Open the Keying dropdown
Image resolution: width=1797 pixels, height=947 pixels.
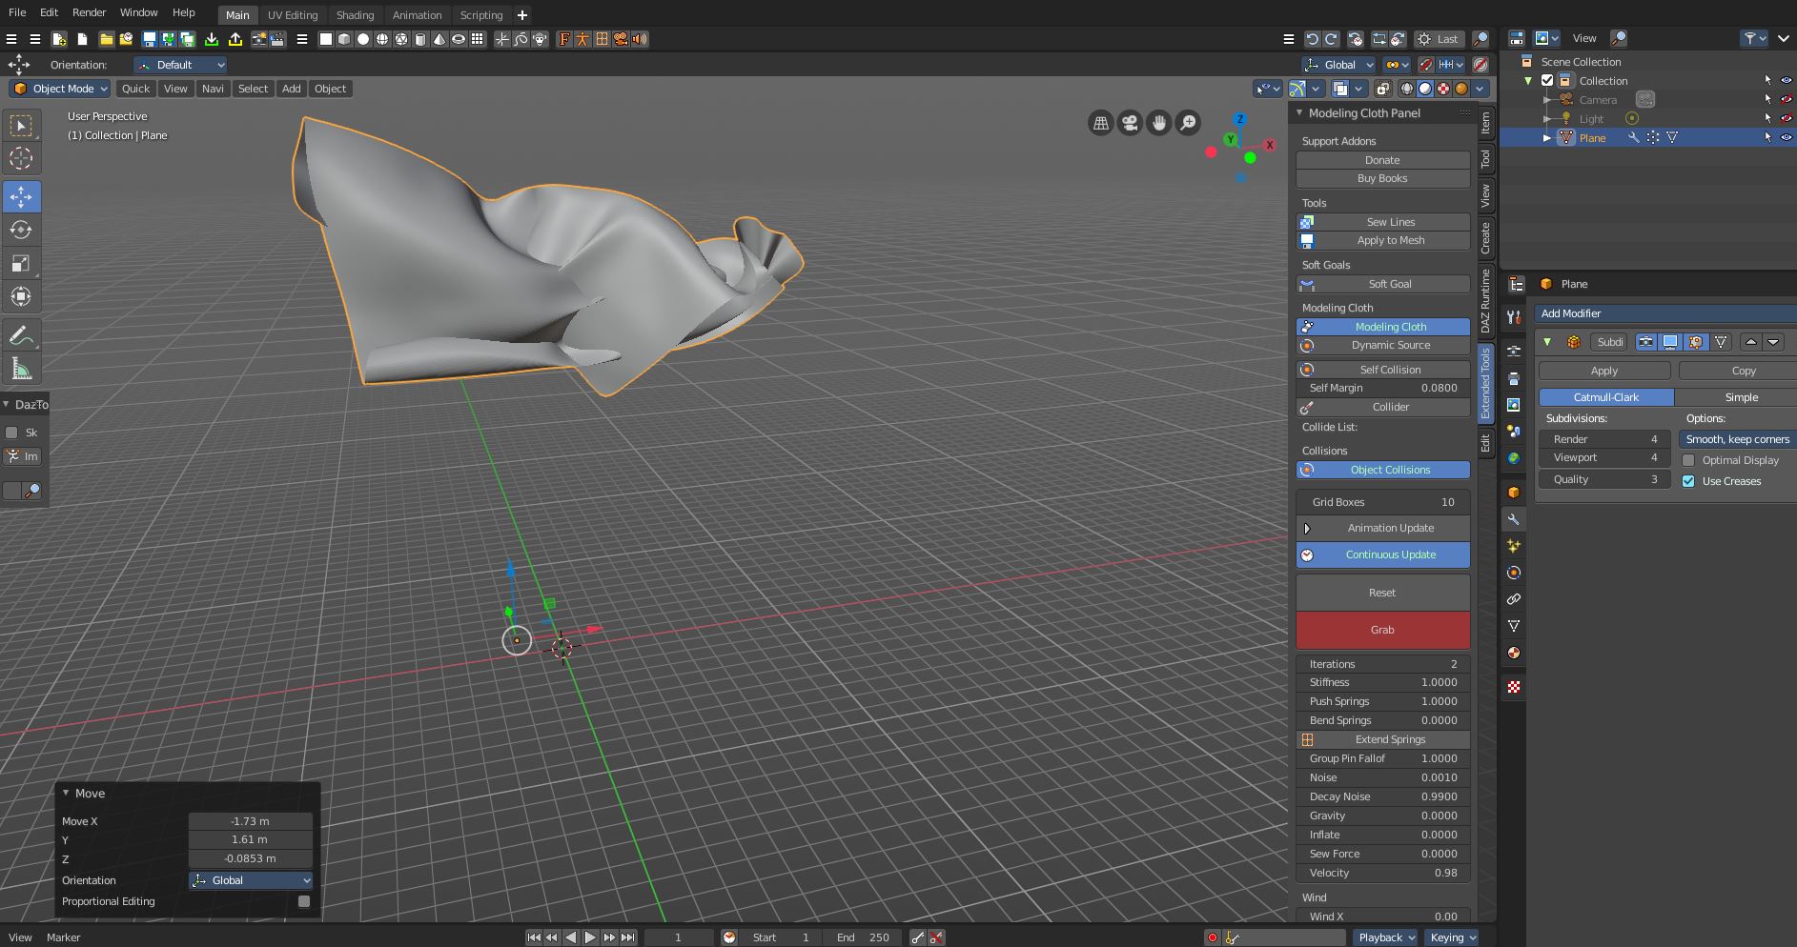click(1452, 937)
